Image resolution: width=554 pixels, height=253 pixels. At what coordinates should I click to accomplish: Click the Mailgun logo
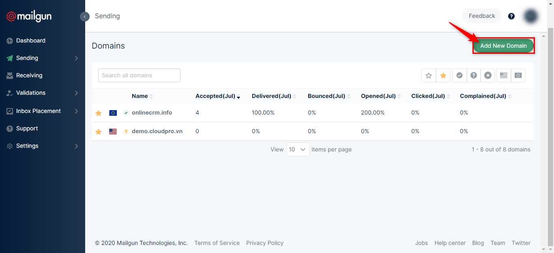point(28,17)
